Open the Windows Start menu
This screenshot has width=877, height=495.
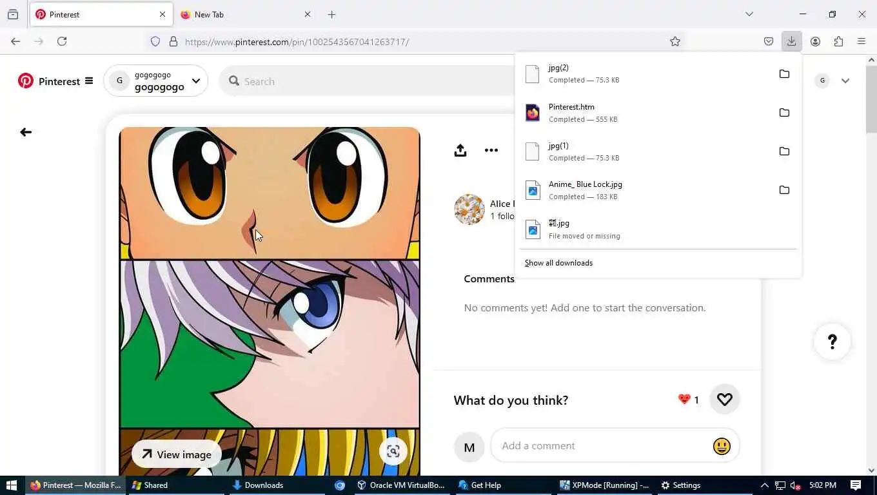click(x=11, y=485)
